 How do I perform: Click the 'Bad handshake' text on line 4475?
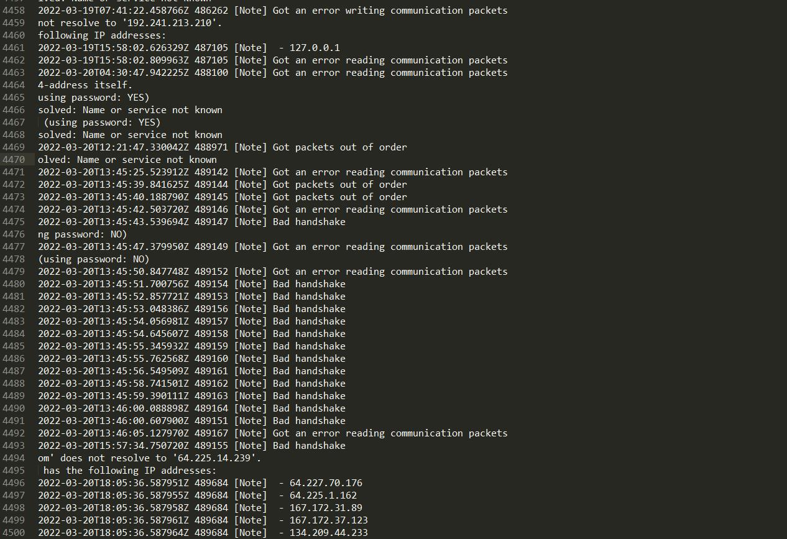pyautogui.click(x=309, y=222)
